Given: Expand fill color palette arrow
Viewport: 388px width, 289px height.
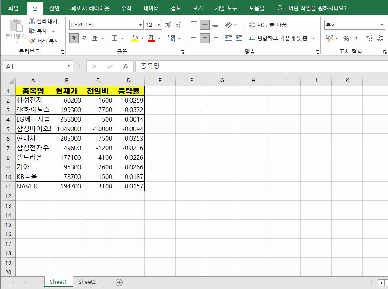Looking at the screenshot, I should click(x=142, y=39).
